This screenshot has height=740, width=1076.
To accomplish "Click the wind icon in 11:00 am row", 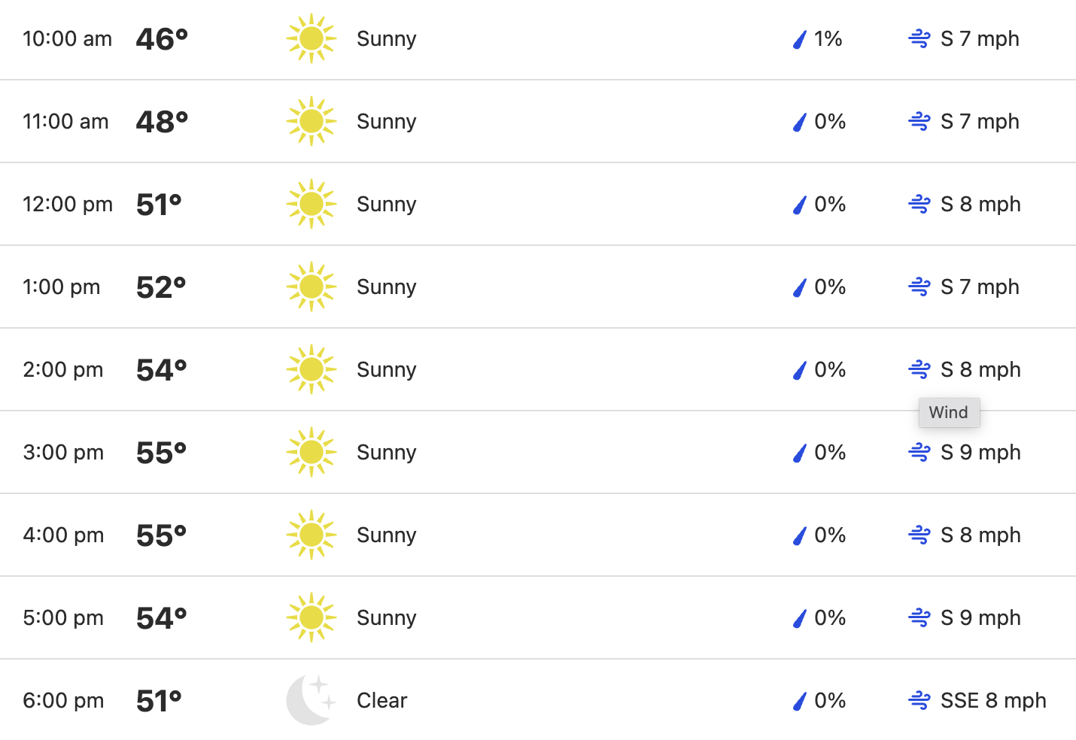I will point(919,121).
